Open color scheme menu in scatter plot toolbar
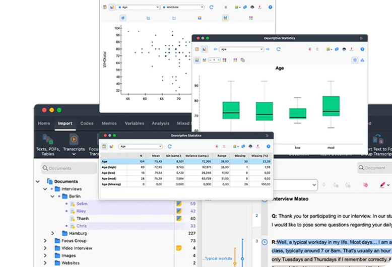This screenshot has height=267, width=392. click(237, 7)
